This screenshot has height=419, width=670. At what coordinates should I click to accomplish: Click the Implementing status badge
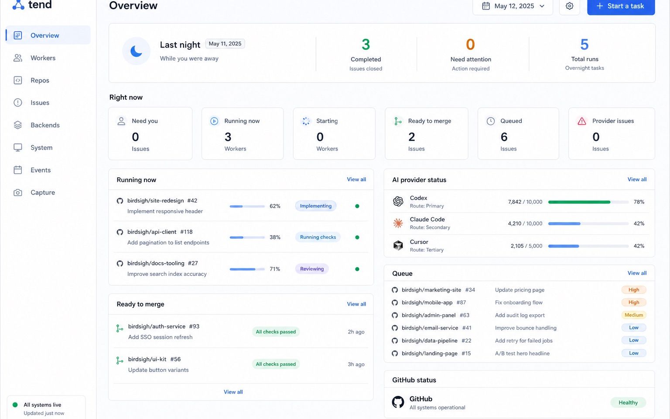[x=316, y=206]
